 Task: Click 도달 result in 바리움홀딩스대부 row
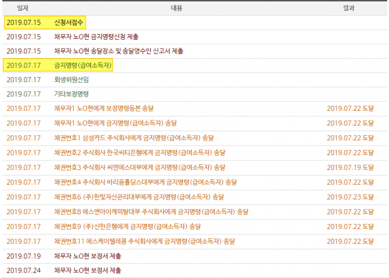pyautogui.click(x=350, y=182)
